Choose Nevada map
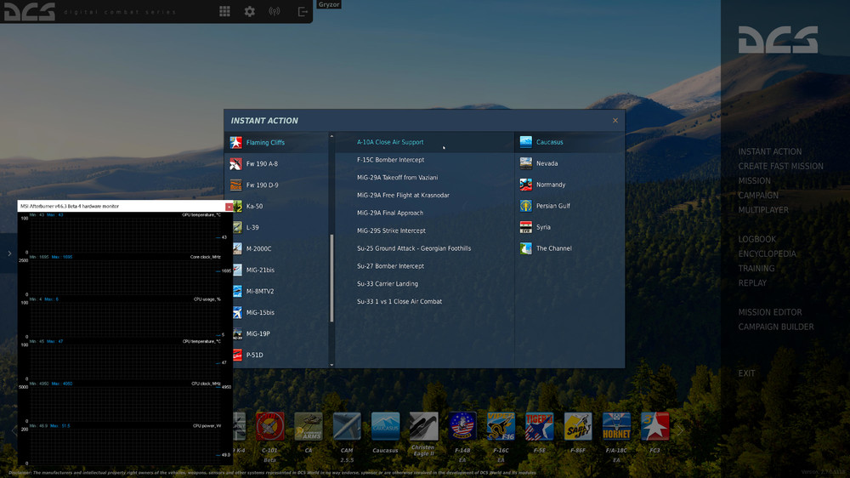This screenshot has width=850, height=478. point(569,163)
